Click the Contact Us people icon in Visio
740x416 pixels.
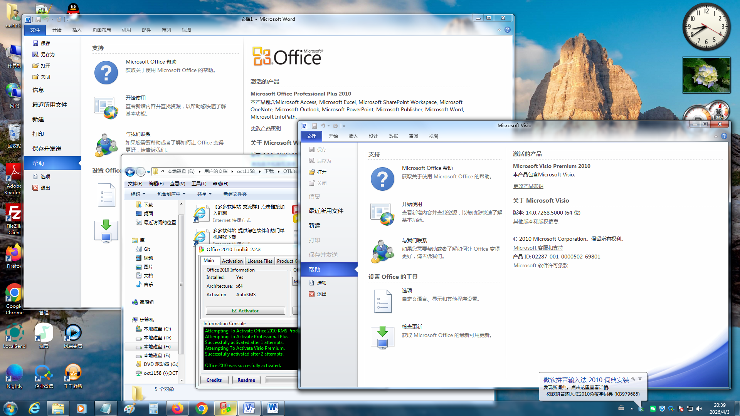click(x=382, y=252)
